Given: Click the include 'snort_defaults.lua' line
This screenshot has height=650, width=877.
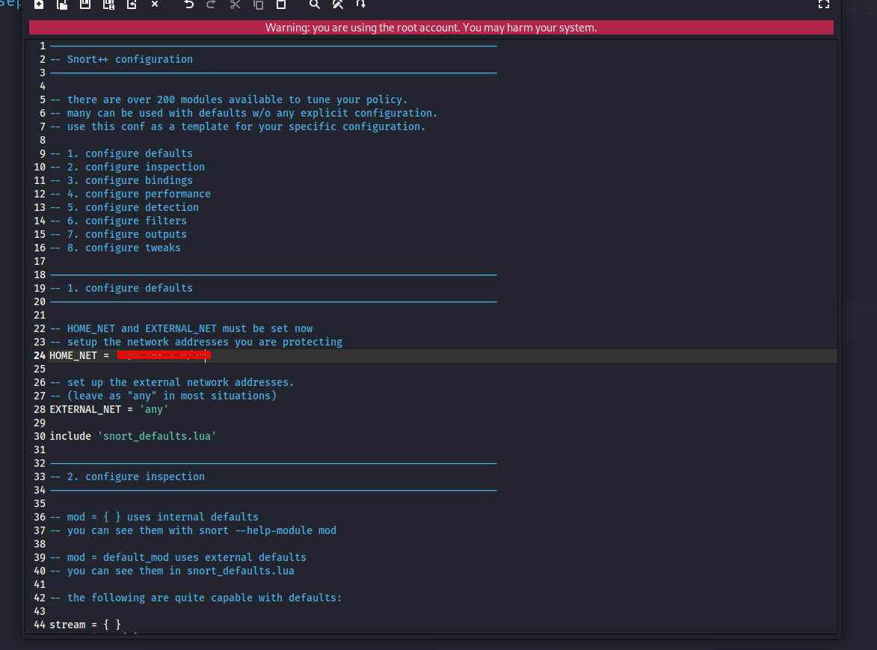Looking at the screenshot, I should coord(133,437).
